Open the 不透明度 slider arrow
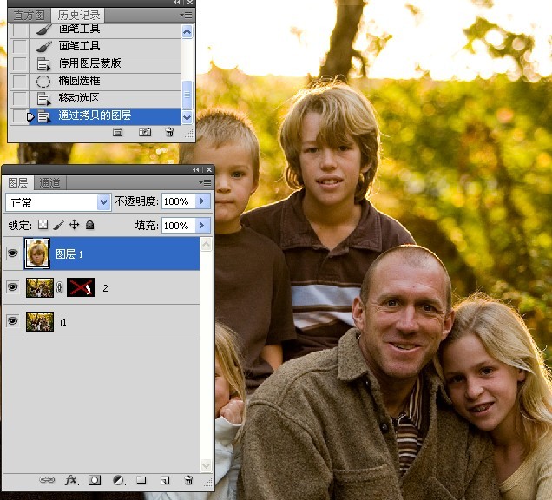This screenshot has width=552, height=500. click(x=203, y=201)
